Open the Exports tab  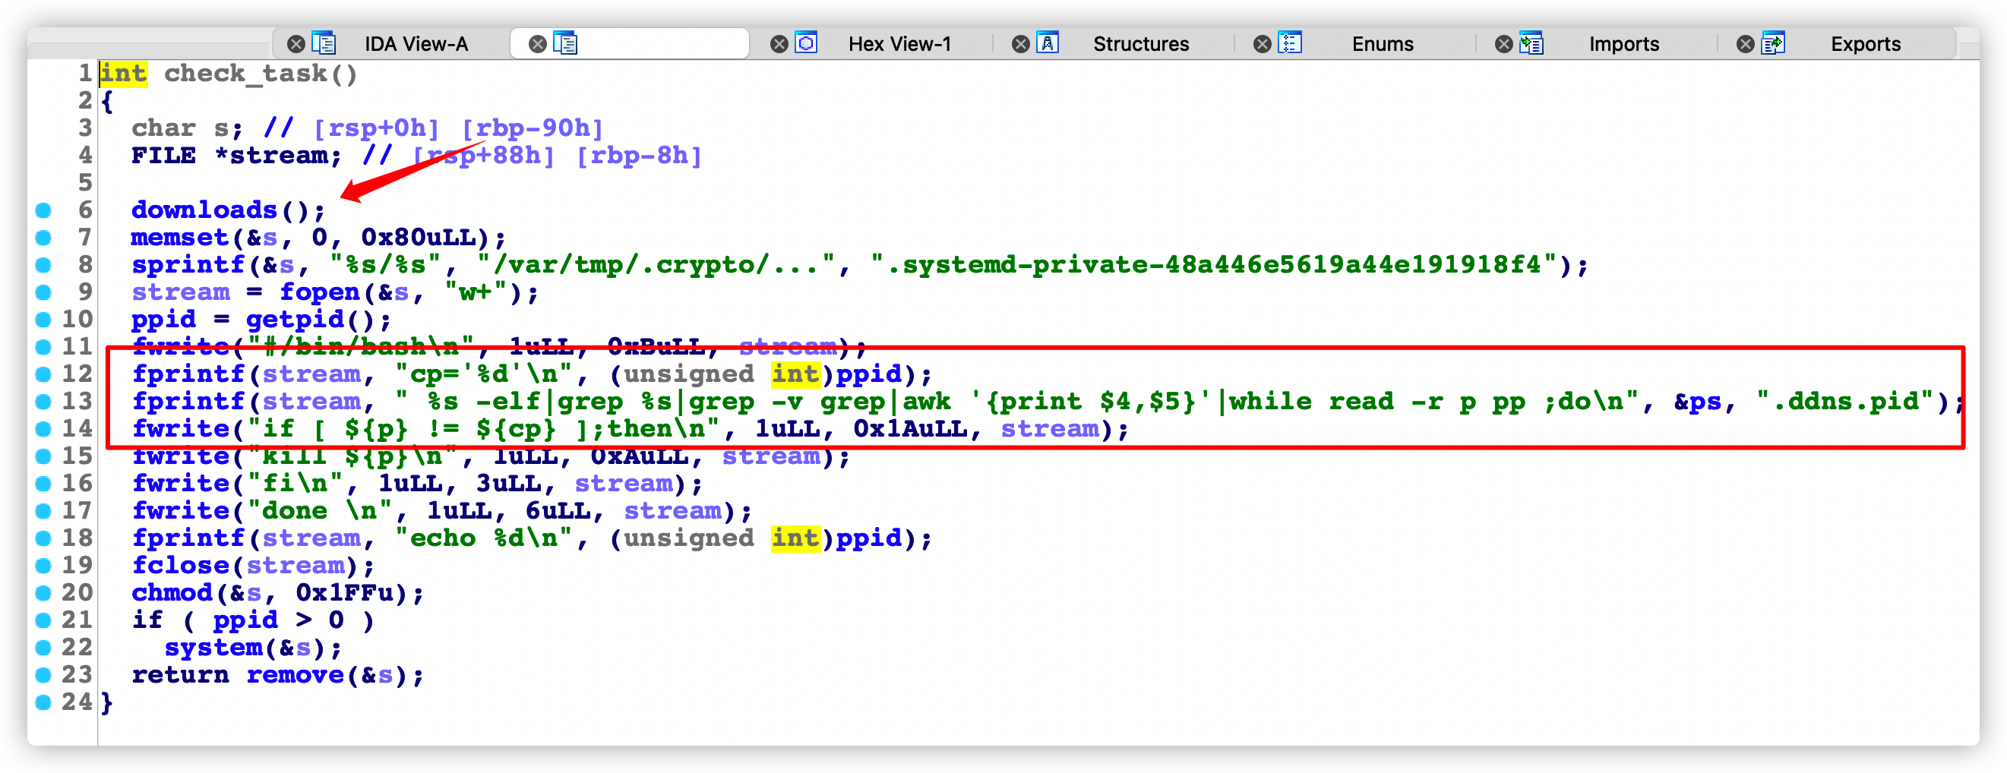[x=1865, y=44]
